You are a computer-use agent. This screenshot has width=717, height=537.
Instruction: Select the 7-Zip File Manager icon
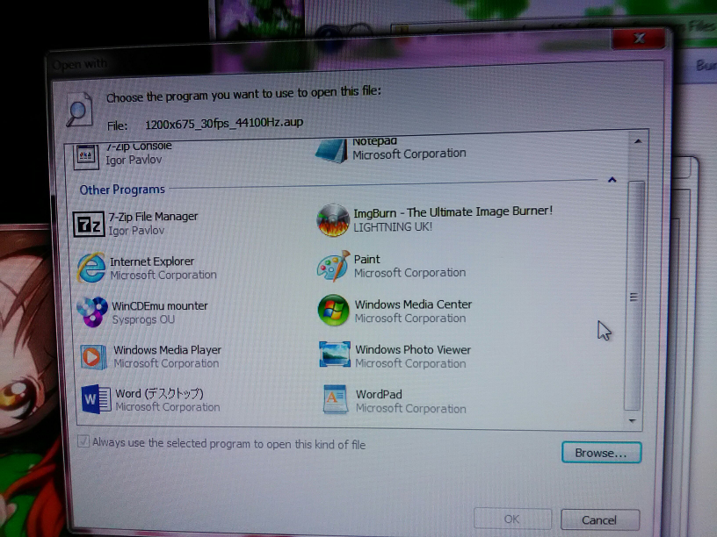point(90,225)
